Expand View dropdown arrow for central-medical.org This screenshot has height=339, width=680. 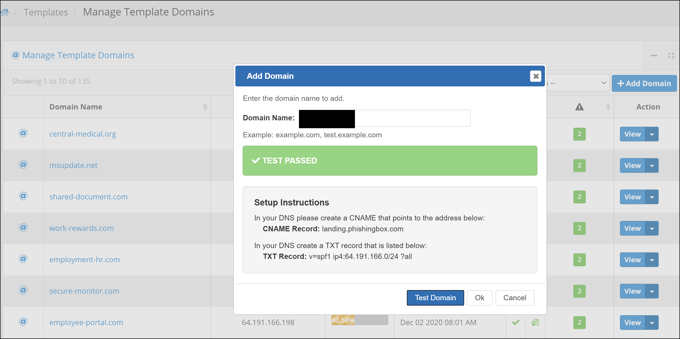652,134
